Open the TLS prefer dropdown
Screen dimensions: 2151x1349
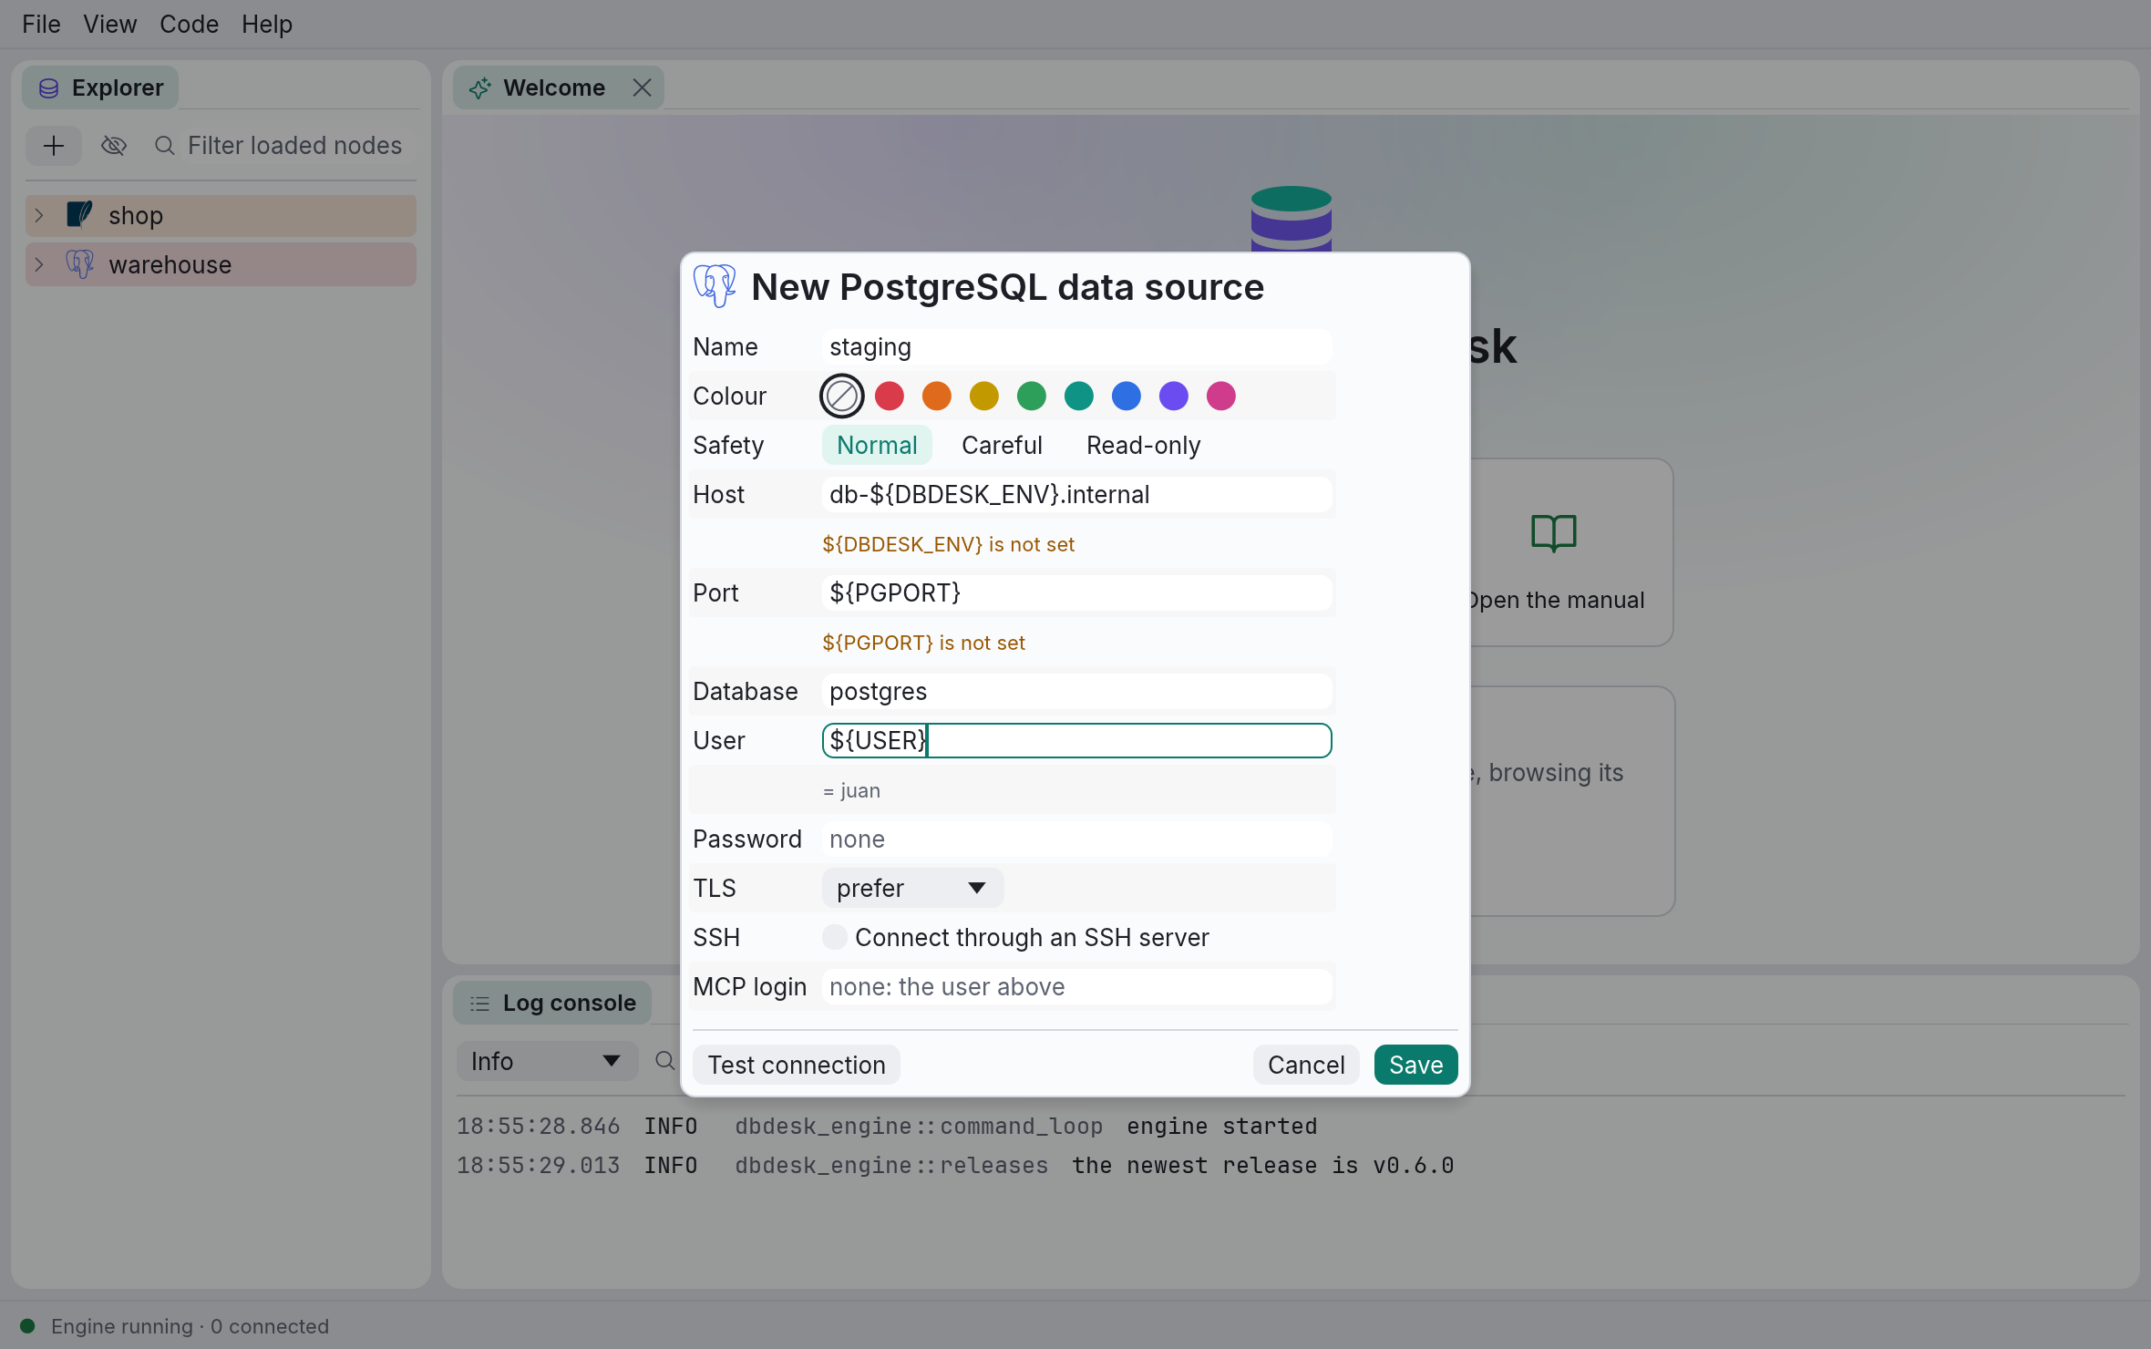pos(912,888)
